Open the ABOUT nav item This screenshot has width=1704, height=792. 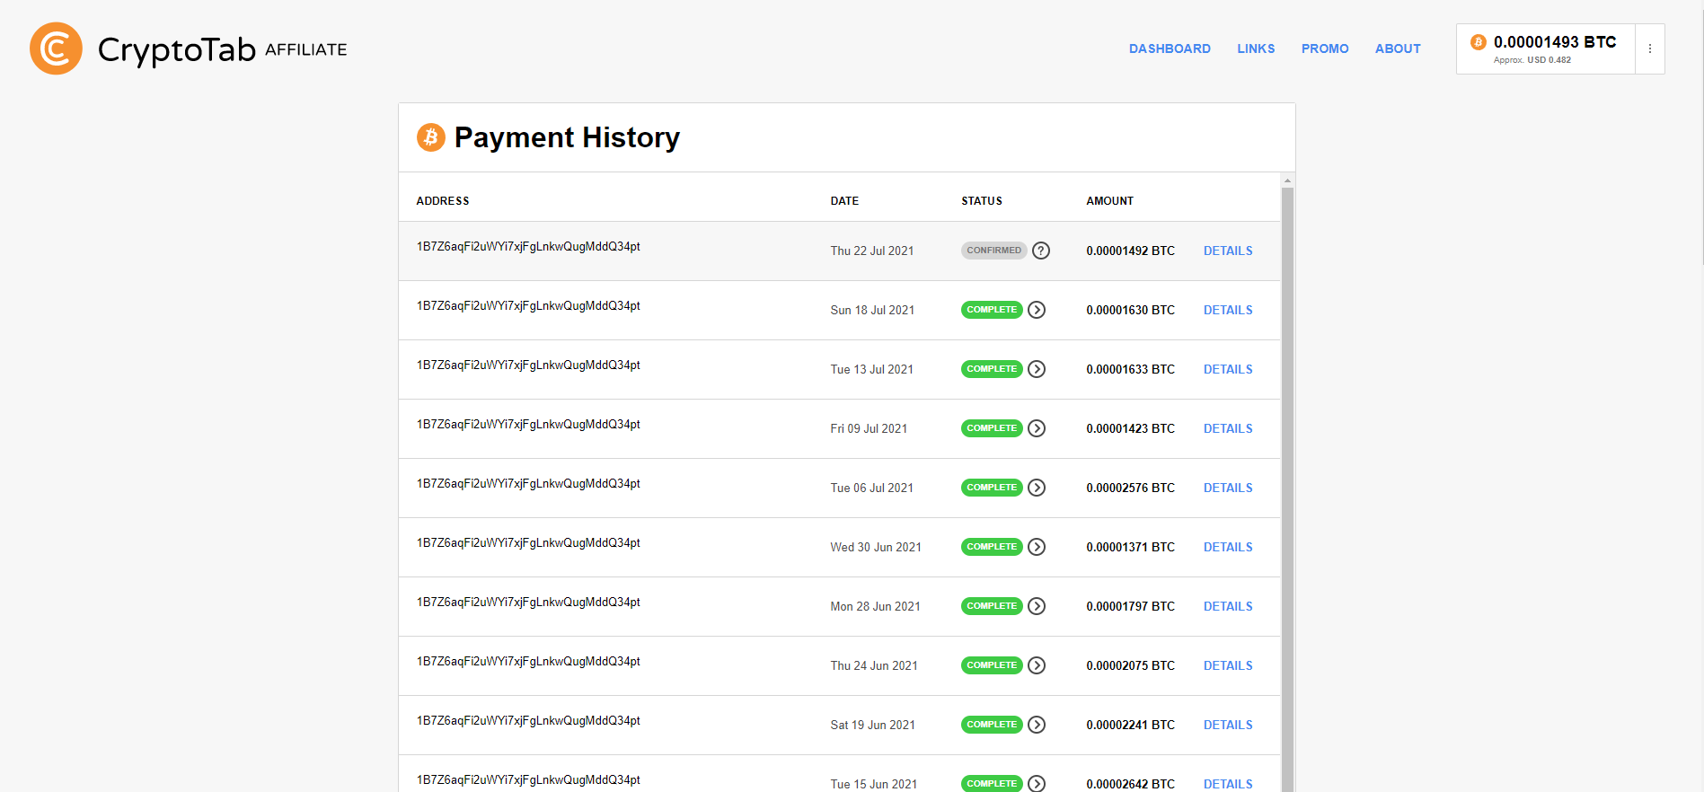tap(1398, 48)
